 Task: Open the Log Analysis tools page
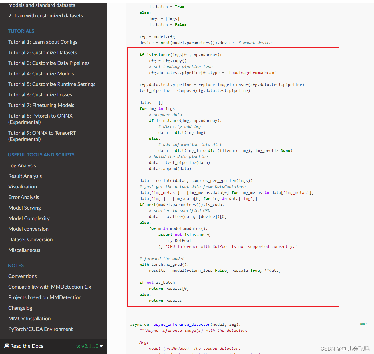point(22,165)
